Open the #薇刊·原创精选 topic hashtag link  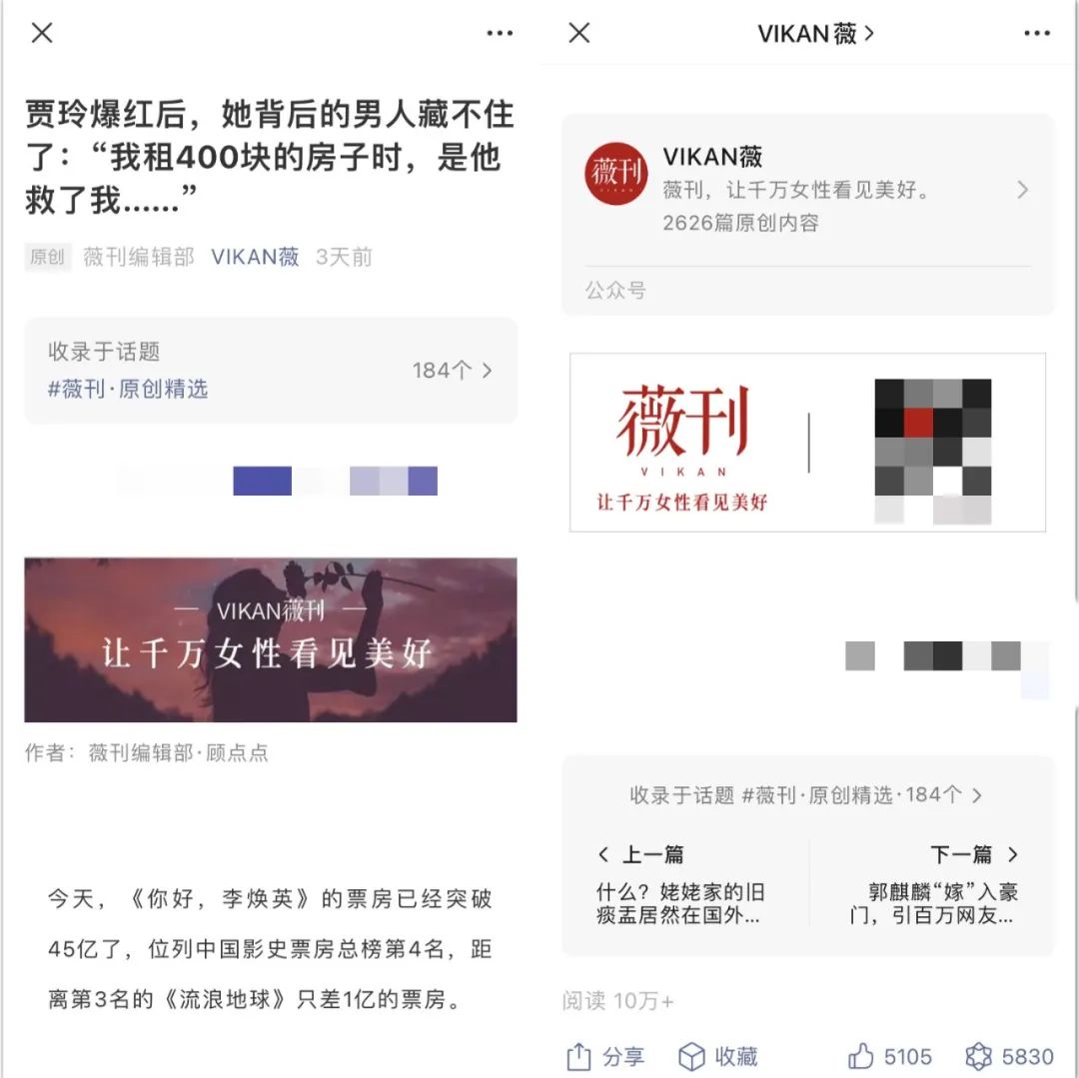click(x=127, y=389)
